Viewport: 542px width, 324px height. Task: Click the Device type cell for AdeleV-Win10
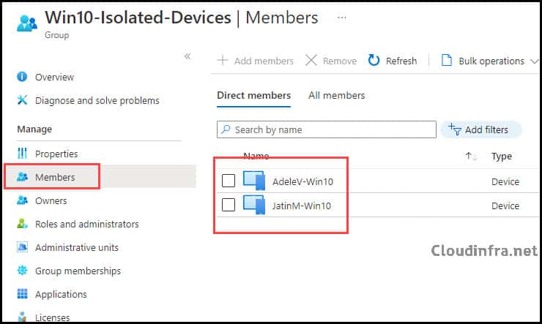tap(505, 181)
